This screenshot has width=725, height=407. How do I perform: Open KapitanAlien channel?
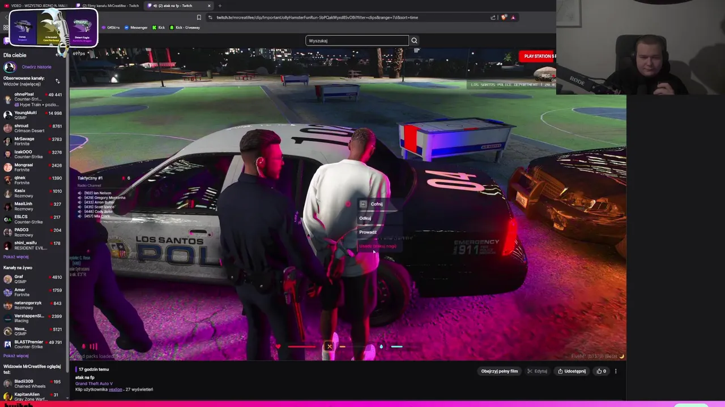[x=34, y=396]
